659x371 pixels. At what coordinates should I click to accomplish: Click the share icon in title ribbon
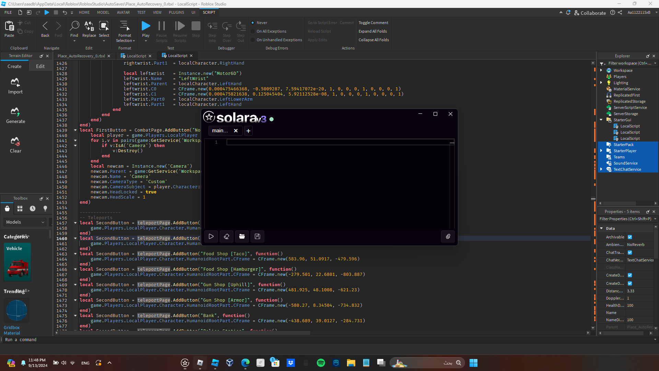coord(620,12)
